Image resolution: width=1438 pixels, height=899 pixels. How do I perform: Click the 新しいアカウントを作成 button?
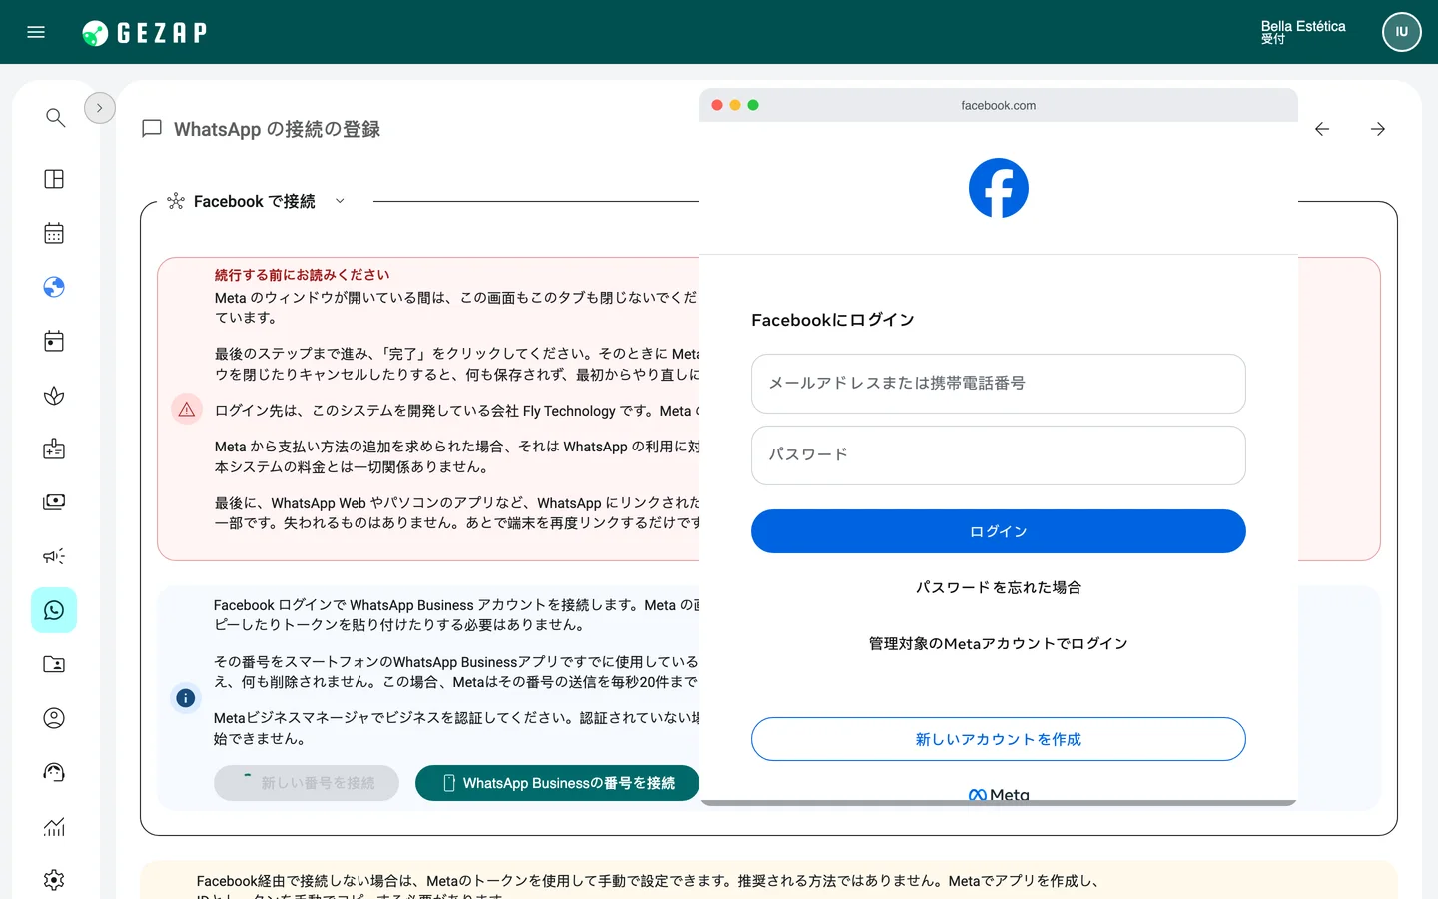click(999, 739)
